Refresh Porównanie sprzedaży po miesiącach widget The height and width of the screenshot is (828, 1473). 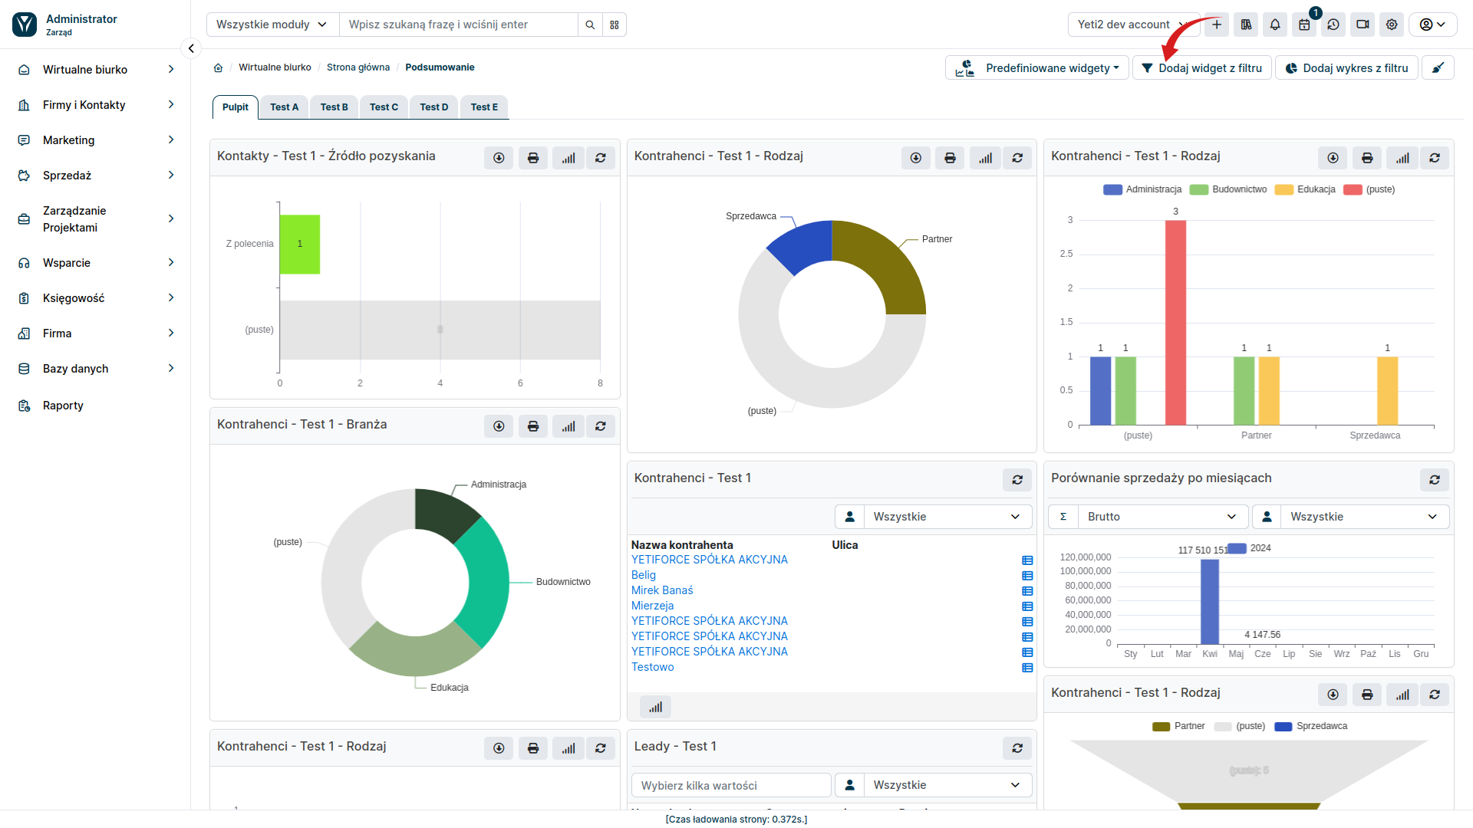pyautogui.click(x=1435, y=480)
